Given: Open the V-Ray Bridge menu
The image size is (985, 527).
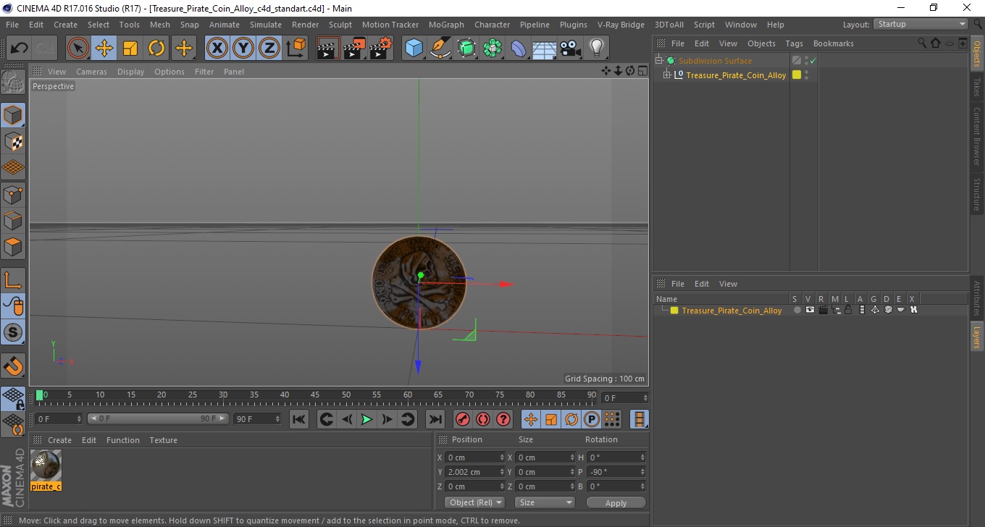Looking at the screenshot, I should [621, 25].
